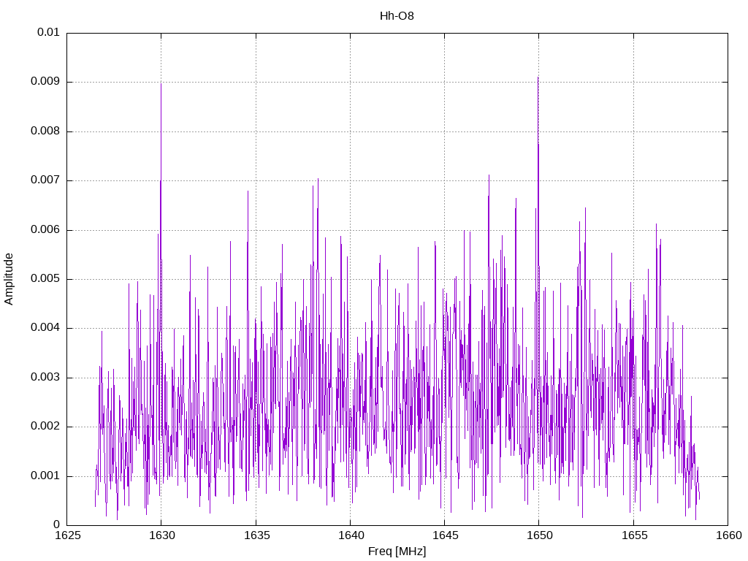
Task: Click x-axis tick label 1640
Action: (x=351, y=535)
